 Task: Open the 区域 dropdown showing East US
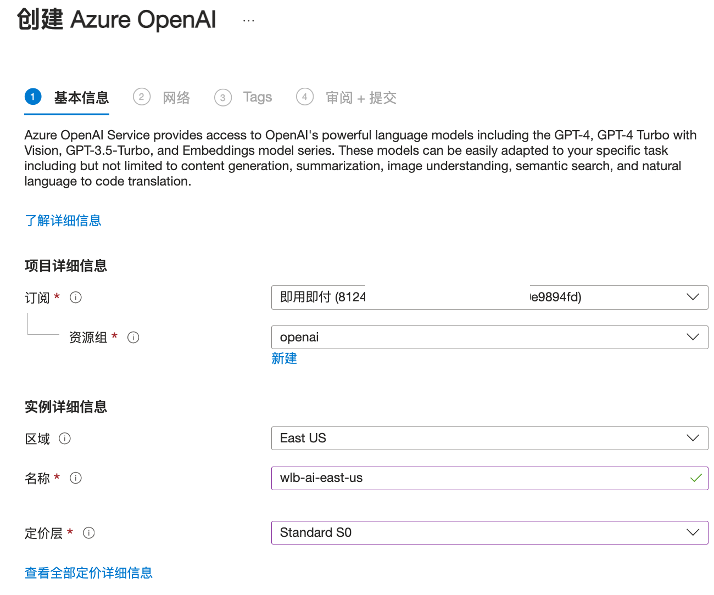click(x=489, y=438)
